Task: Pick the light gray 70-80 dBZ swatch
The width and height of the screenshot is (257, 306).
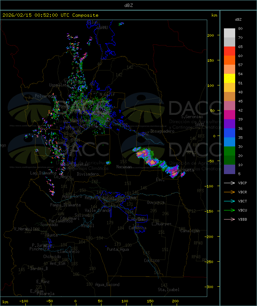Action: [229, 33]
